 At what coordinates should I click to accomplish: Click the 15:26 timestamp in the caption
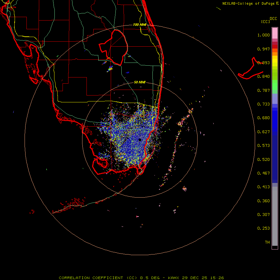[x=217, y=278]
